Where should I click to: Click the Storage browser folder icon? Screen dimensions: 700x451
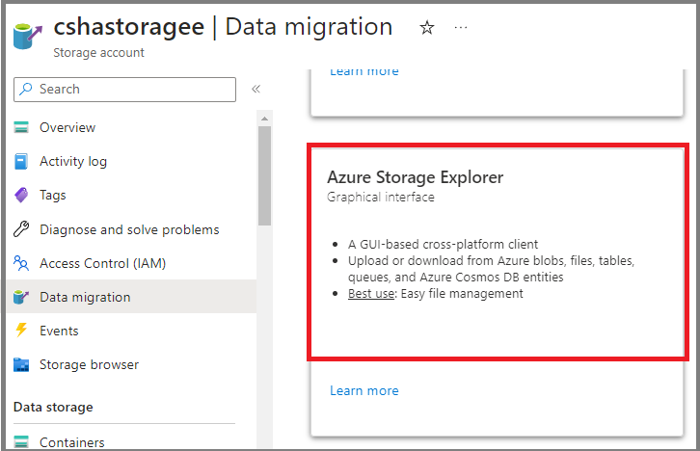[21, 364]
